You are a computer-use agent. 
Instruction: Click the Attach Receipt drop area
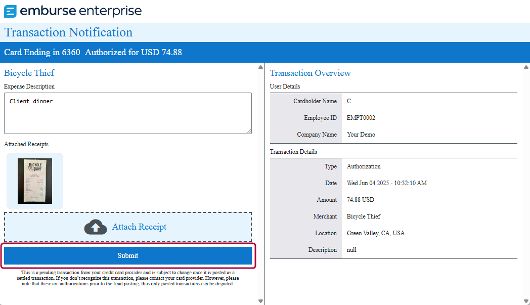pyautogui.click(x=128, y=227)
